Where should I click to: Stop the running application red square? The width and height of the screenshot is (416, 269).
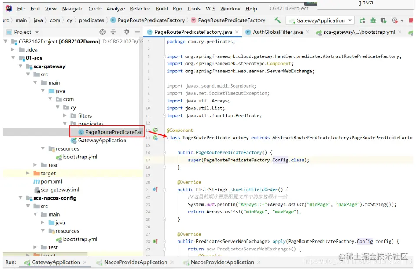(411, 20)
